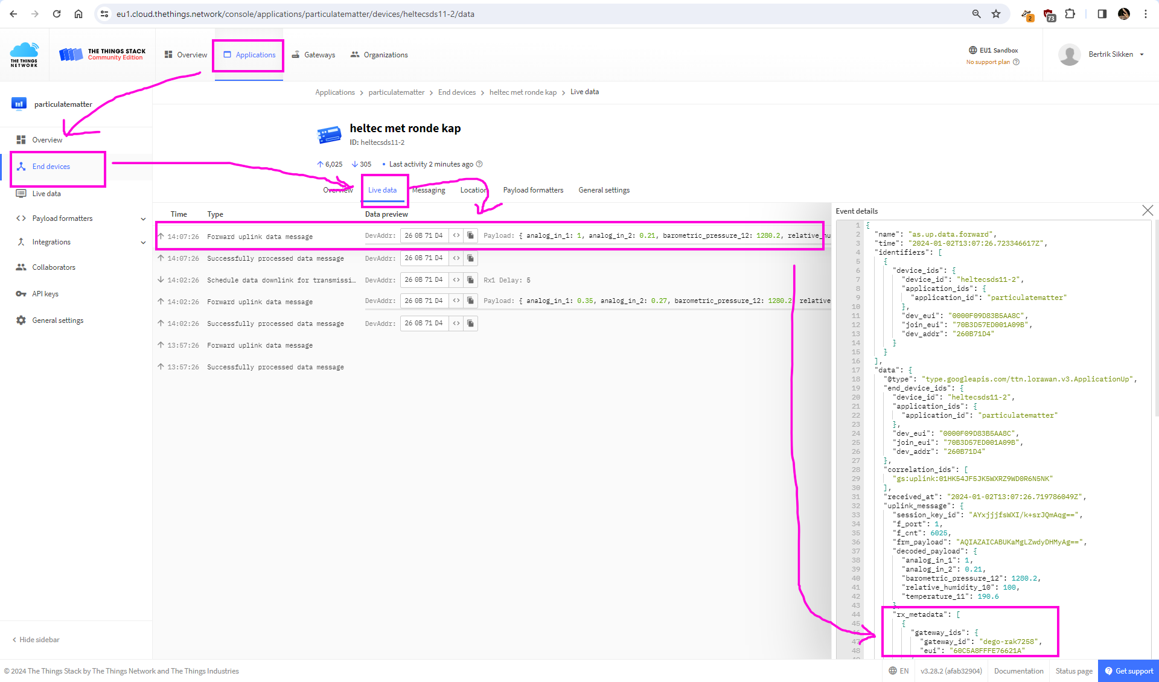Open browser home page icon

click(78, 14)
